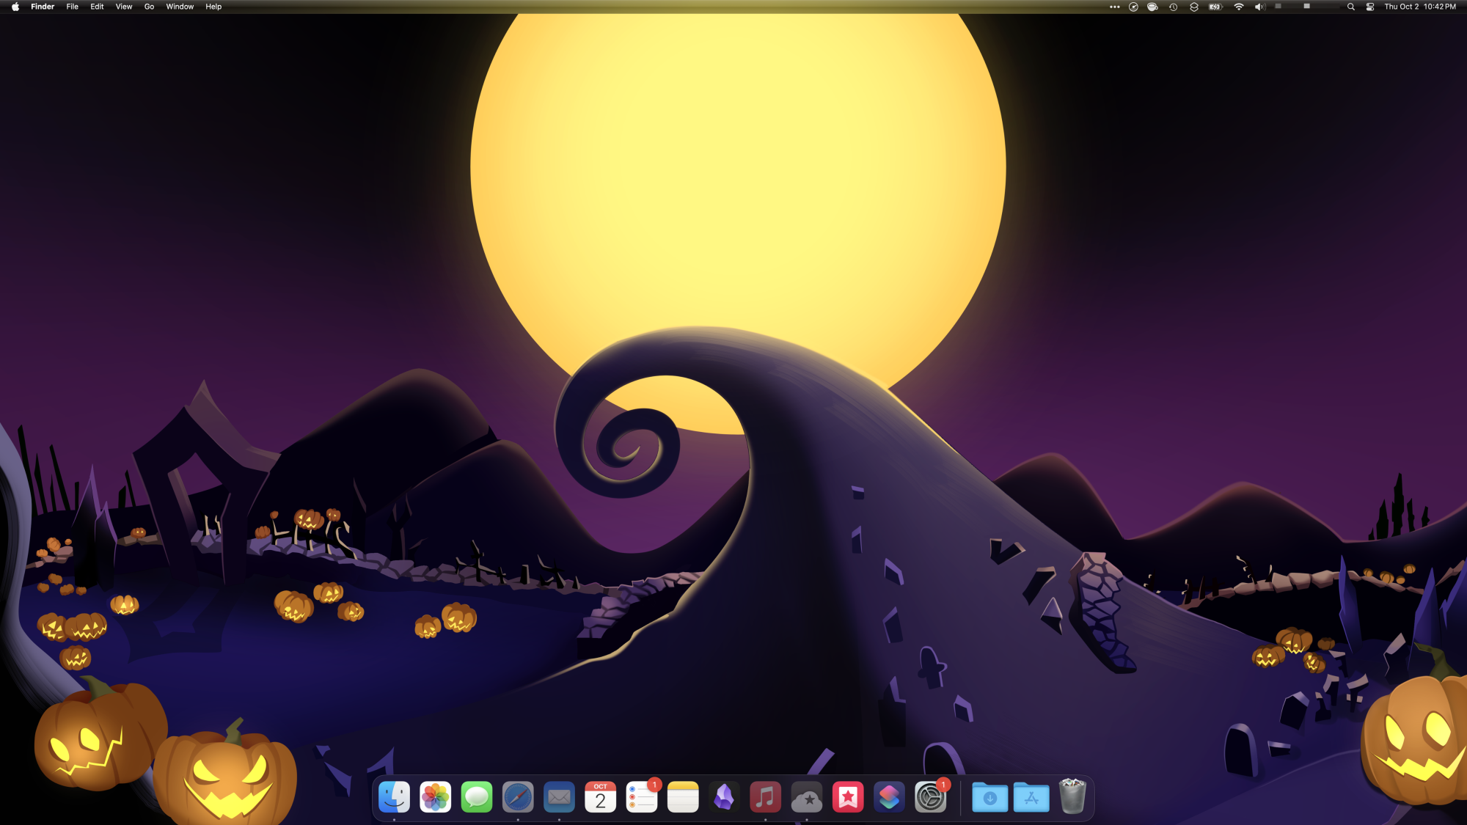
Task: Open the volume control in menu bar
Action: tap(1259, 7)
